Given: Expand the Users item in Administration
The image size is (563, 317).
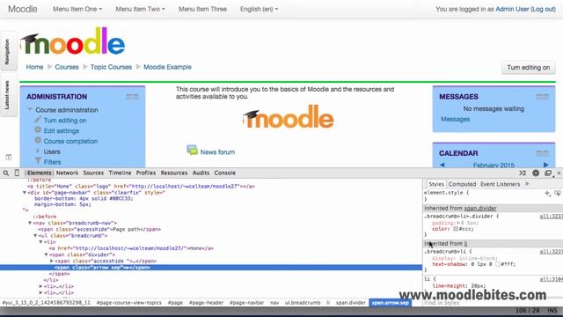Looking at the screenshot, I should point(38,151).
